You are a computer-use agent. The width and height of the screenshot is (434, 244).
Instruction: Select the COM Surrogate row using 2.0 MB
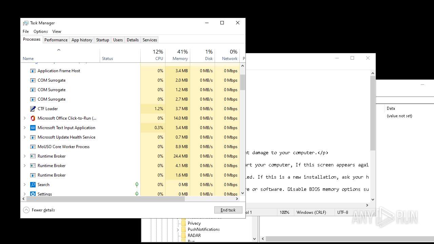tap(130, 80)
